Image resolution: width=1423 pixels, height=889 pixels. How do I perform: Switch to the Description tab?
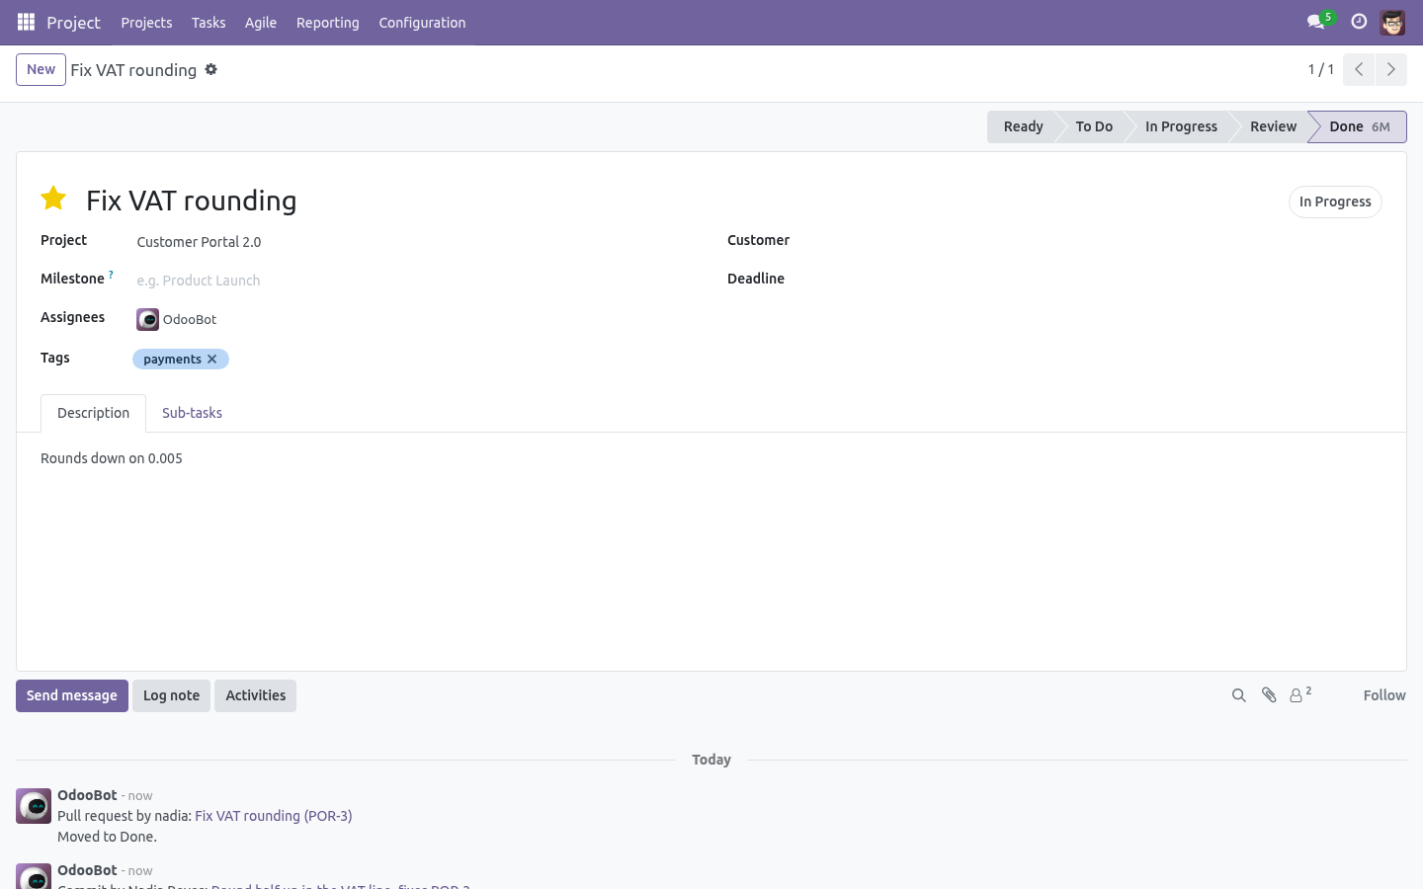(x=93, y=413)
